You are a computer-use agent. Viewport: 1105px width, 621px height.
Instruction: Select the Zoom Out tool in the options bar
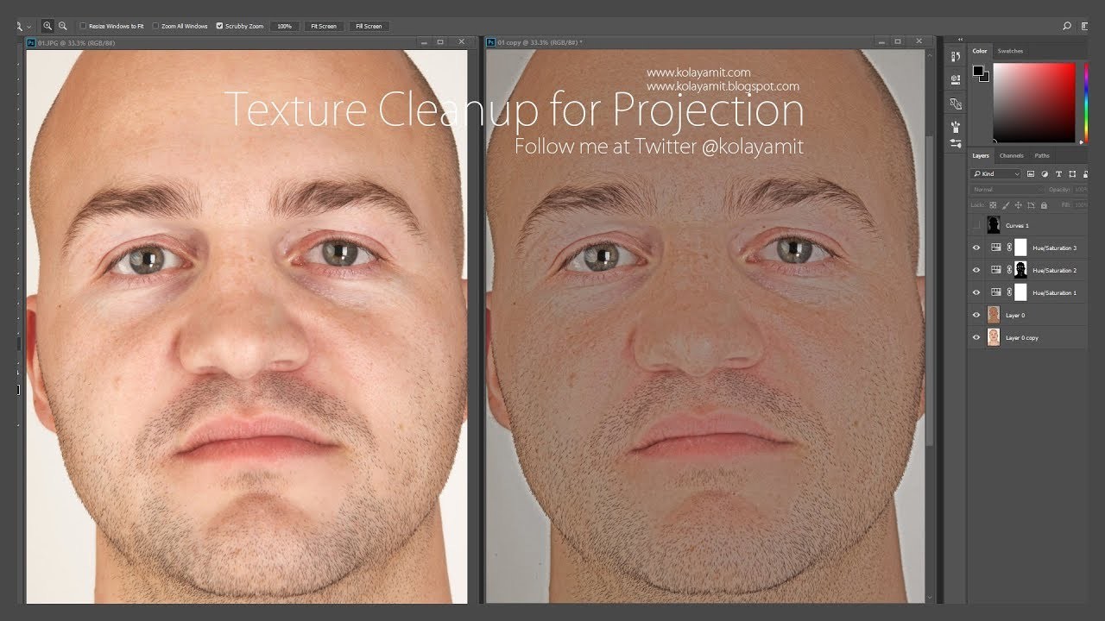pyautogui.click(x=62, y=26)
